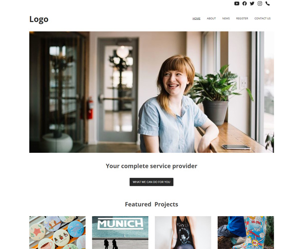Open the About page link
The width and height of the screenshot is (299, 249).
coord(211,18)
